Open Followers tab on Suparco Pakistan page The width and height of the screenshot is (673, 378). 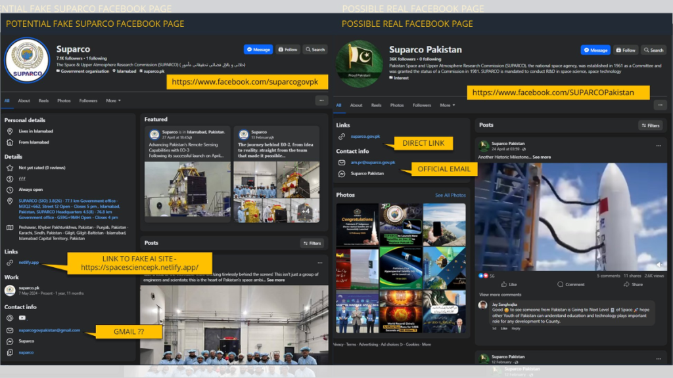421,105
